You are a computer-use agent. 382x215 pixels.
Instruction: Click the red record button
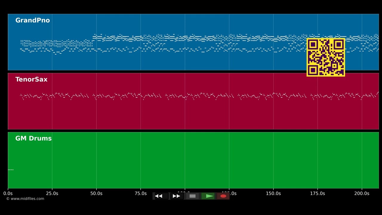223,196
